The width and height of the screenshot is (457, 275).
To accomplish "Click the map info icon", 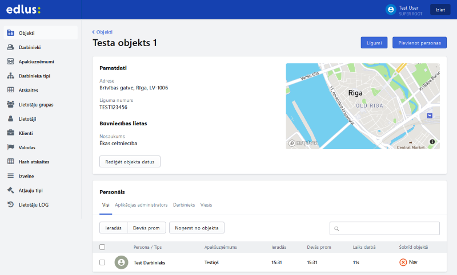I will [432, 141].
